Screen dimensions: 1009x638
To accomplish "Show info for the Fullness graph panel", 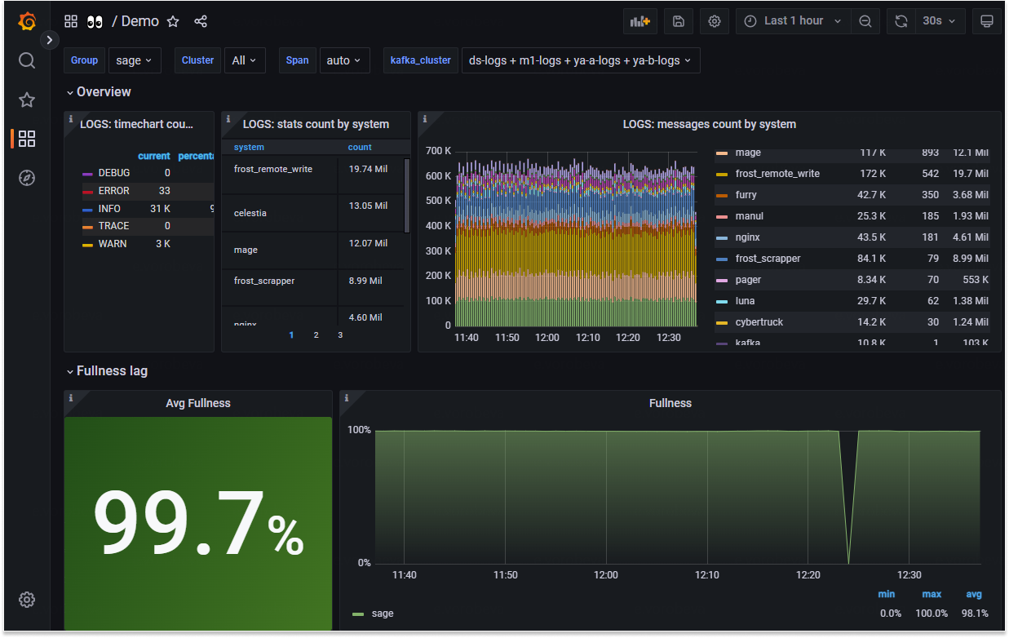I will [347, 398].
